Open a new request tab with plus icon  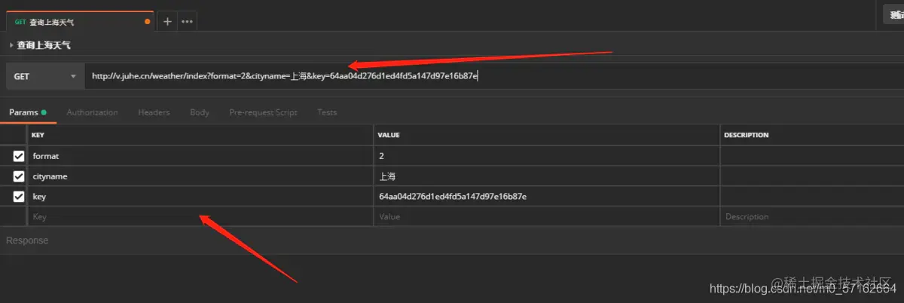coord(167,21)
